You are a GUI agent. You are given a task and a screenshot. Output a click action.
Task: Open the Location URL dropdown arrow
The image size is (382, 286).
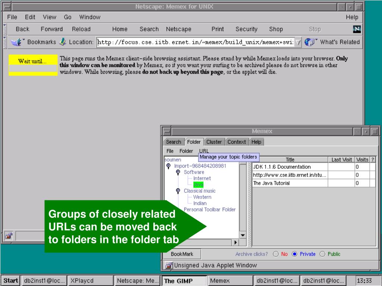[x=298, y=42]
